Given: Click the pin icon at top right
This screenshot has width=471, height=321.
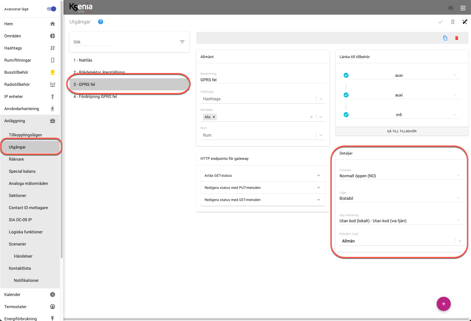Looking at the screenshot, I should (x=465, y=22).
